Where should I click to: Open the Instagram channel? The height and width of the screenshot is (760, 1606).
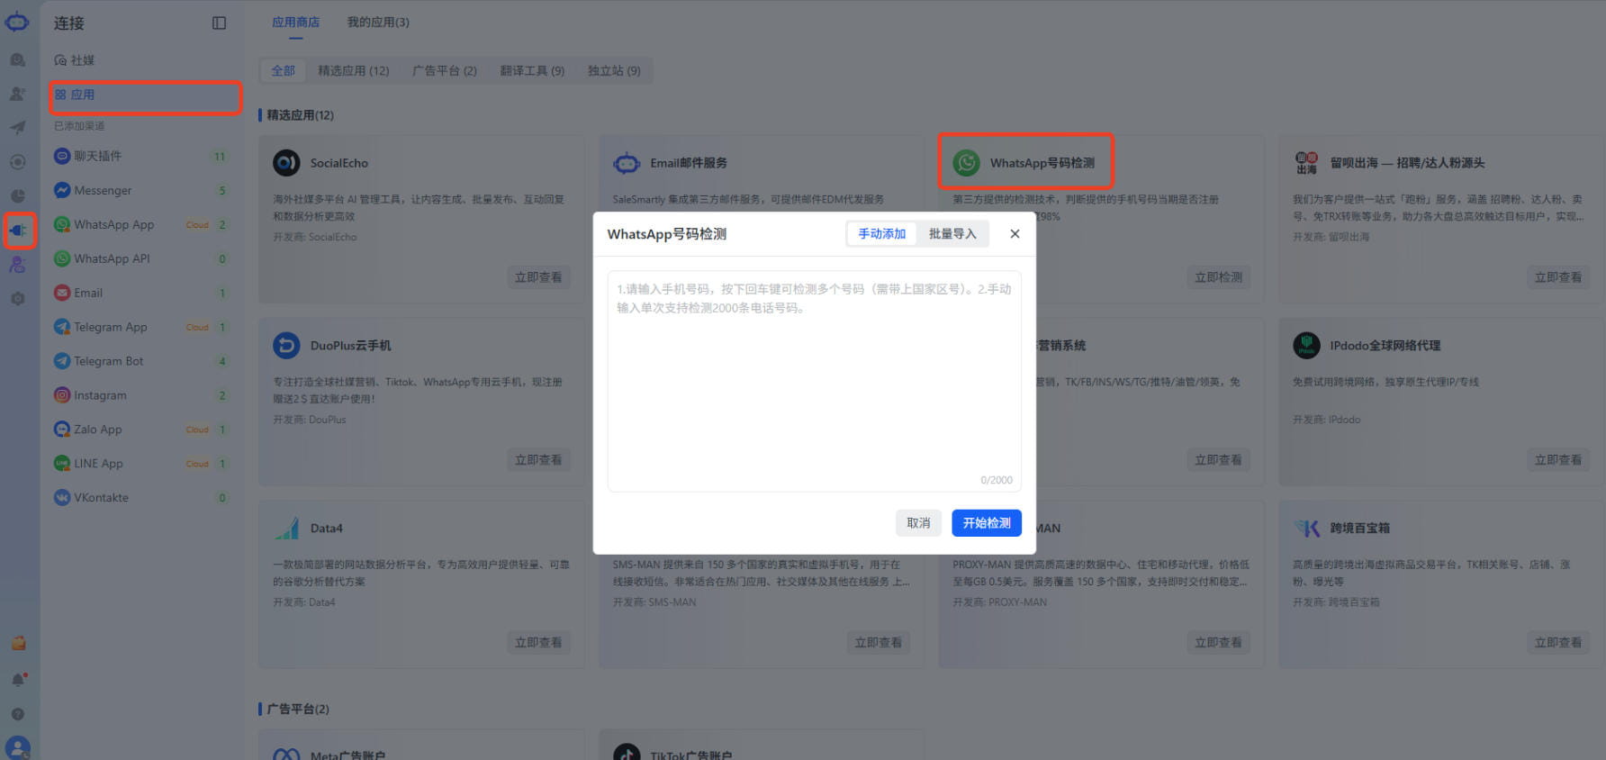click(142, 395)
